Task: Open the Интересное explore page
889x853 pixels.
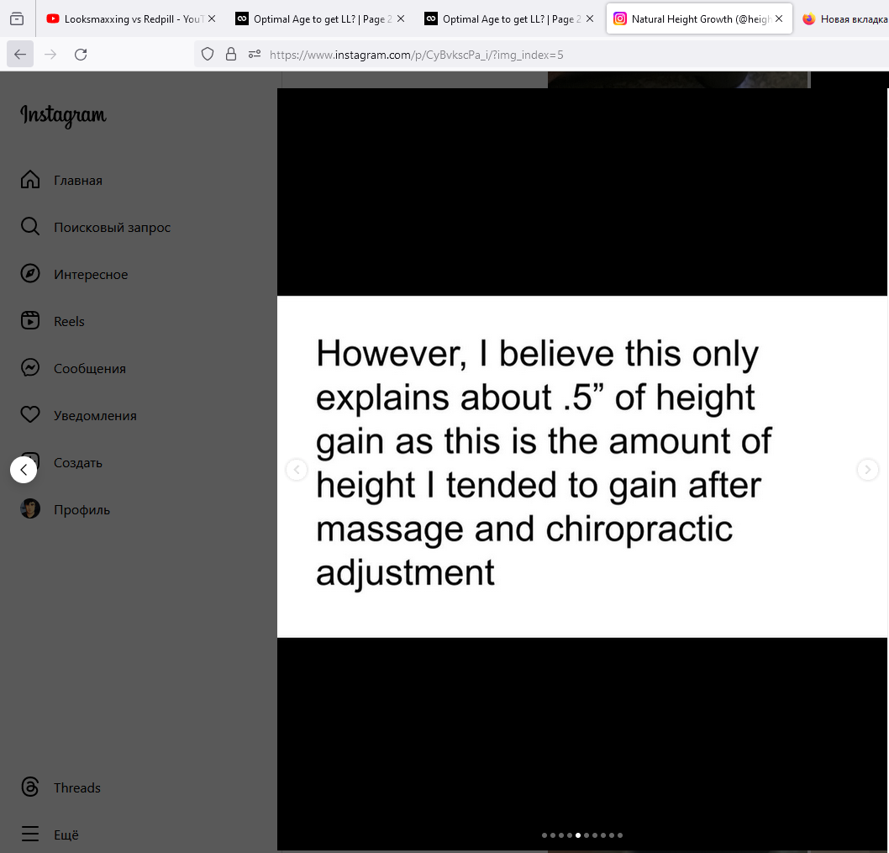Action: tap(30, 274)
